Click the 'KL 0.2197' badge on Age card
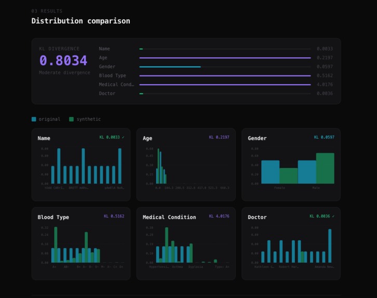The width and height of the screenshot is (377, 298). [x=219, y=137]
